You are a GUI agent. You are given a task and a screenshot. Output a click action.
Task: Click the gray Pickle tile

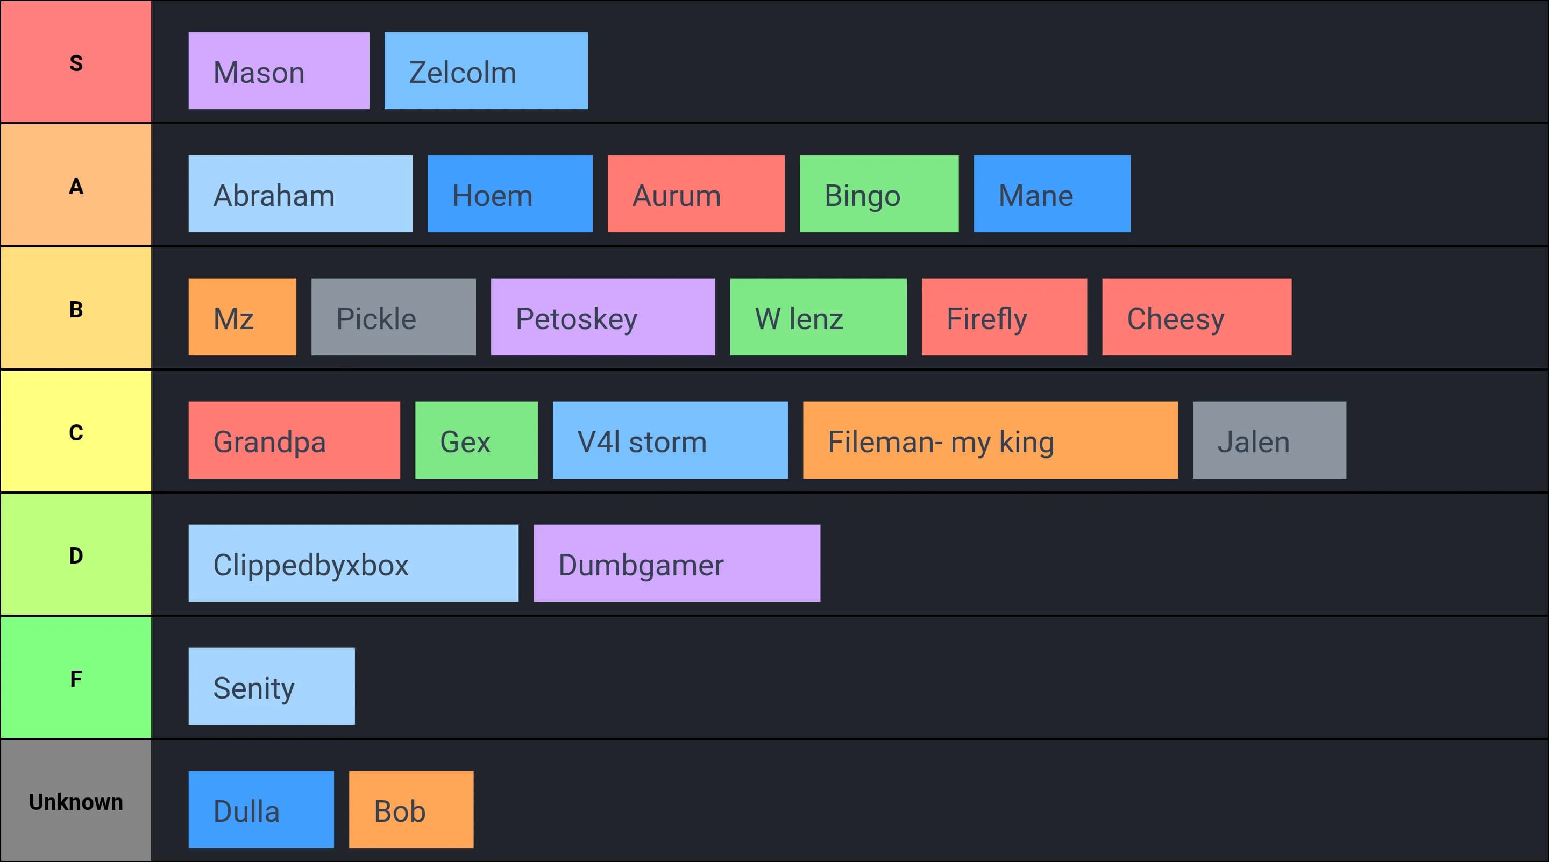[x=393, y=317]
